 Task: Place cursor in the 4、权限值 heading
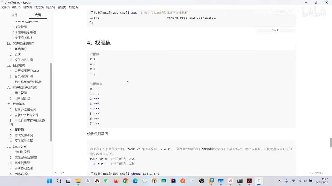[x=99, y=43]
